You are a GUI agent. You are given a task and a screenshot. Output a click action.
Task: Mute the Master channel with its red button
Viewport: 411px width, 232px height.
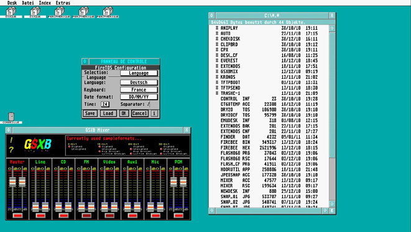17,216
